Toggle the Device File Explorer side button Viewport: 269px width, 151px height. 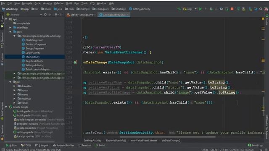click(267, 127)
